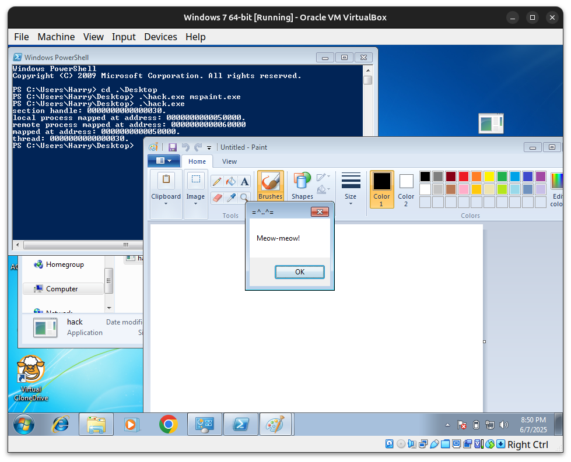Screen dimensions: 571x462
Task: Click the Virtual CloneDrive desktop shortcut
Action: (x=31, y=378)
